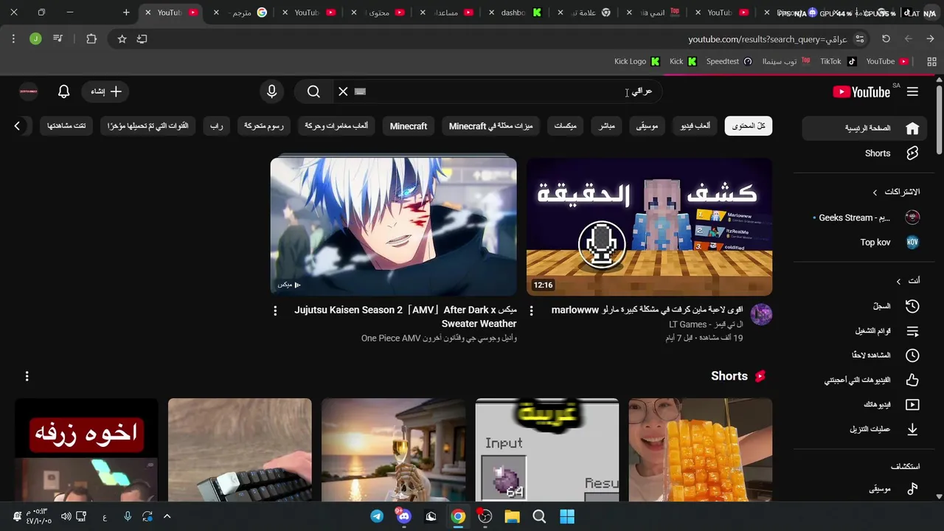Image resolution: width=944 pixels, height=531 pixels.
Task: Open YouTube notifications bell
Action: pyautogui.click(x=64, y=91)
